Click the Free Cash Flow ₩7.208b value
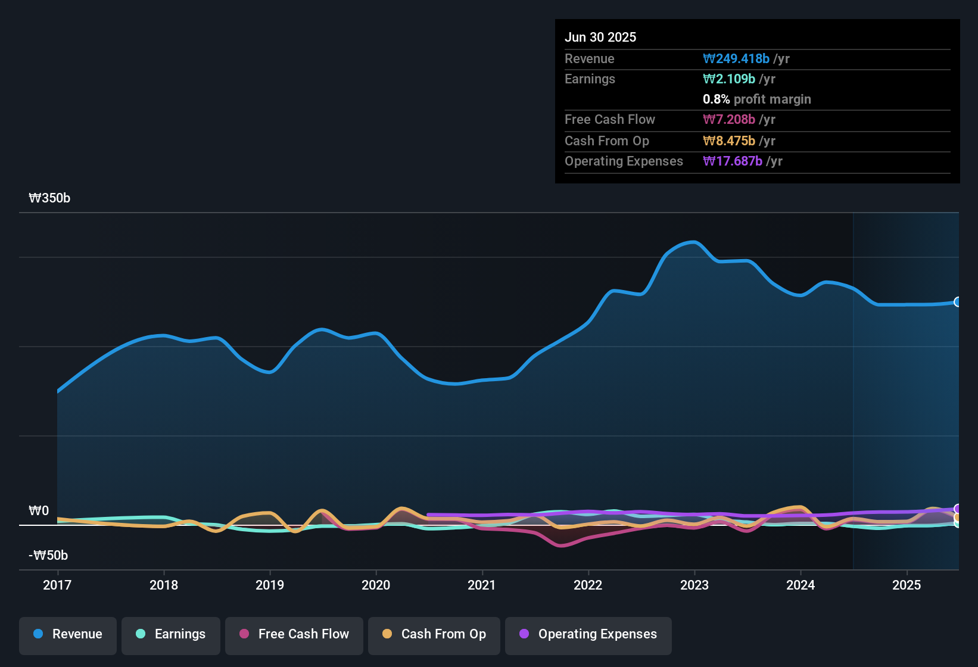The image size is (978, 667). (x=729, y=120)
